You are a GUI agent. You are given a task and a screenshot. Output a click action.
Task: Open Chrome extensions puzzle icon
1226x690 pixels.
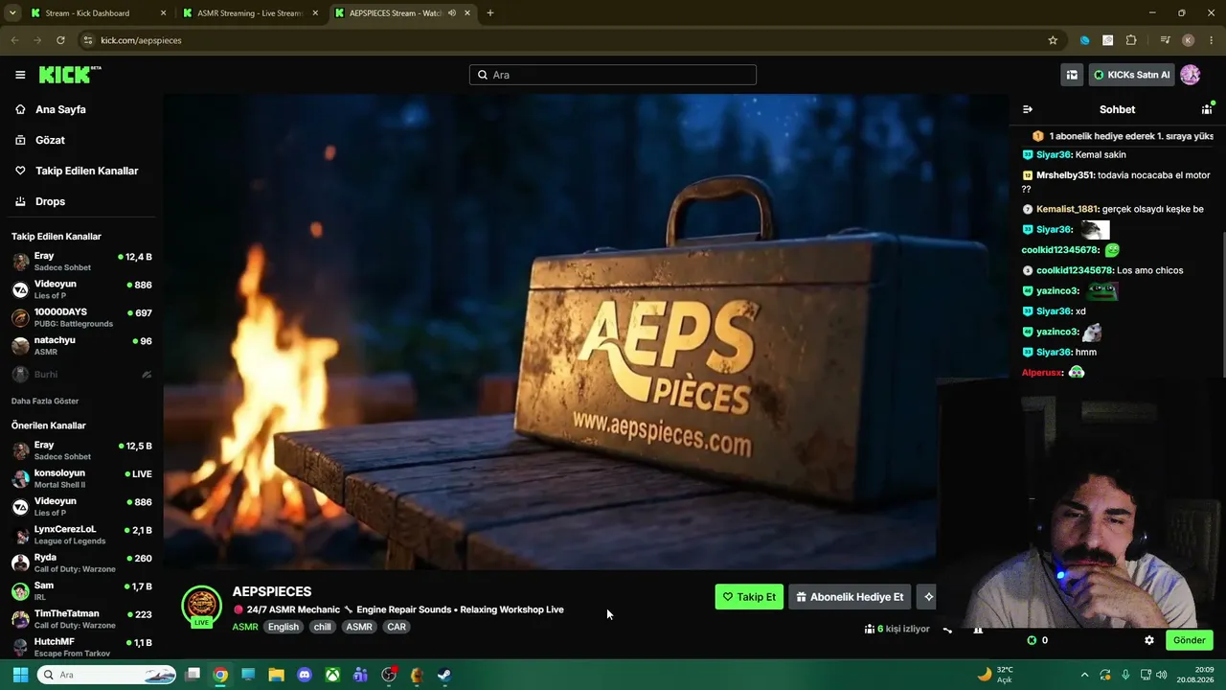click(x=1131, y=40)
